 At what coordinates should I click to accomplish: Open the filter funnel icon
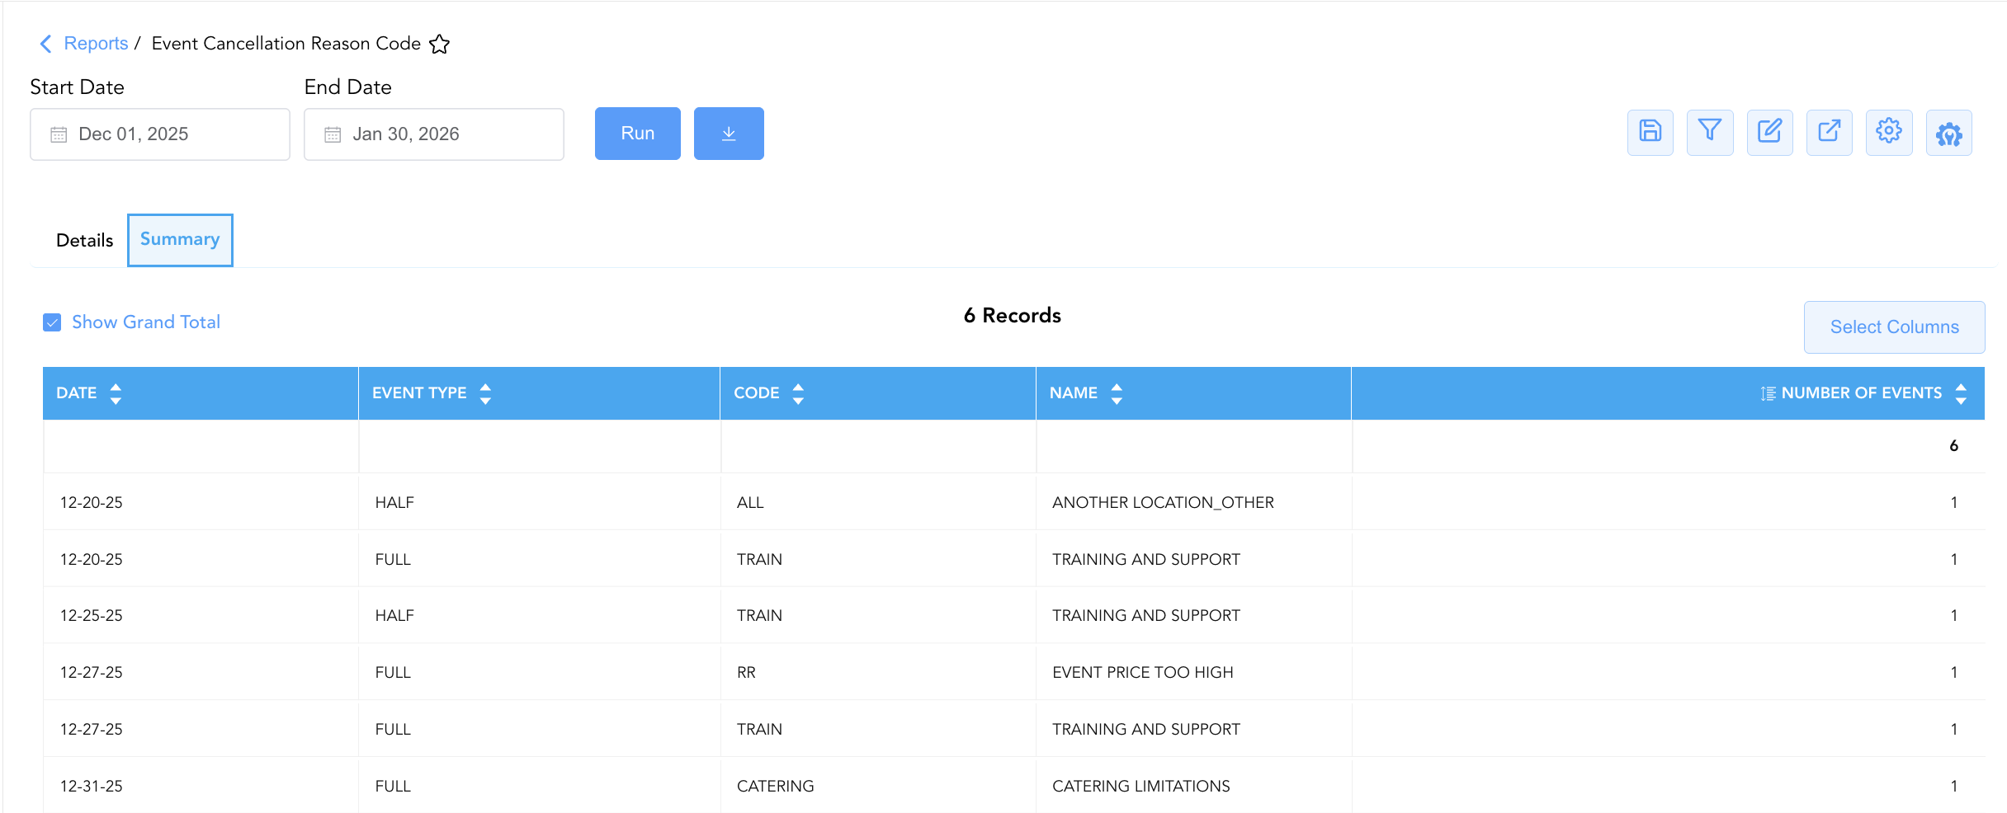(1710, 132)
